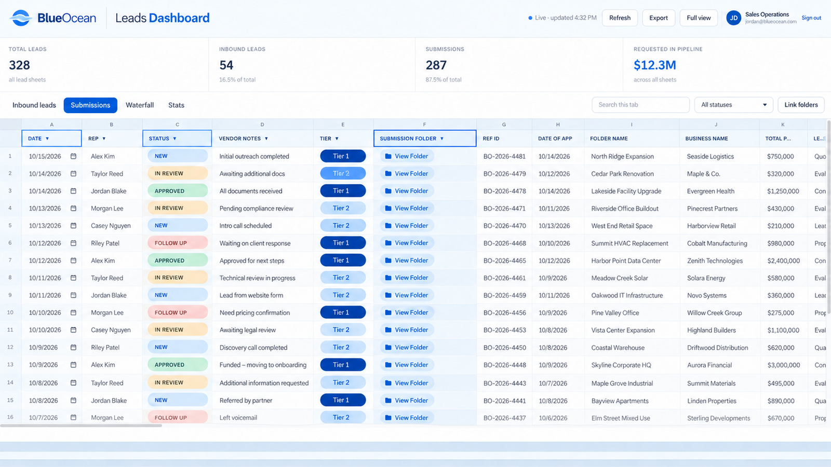Select the Submissions tab

click(90, 105)
